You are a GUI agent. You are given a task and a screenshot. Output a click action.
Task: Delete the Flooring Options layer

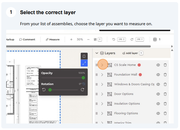165,113
